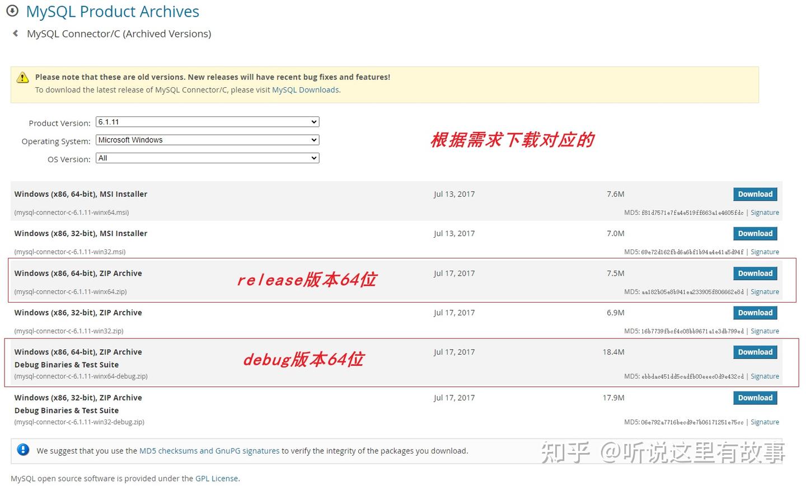The height and width of the screenshot is (486, 806).
Task: Click the download arrow icon beside MySQL Product Archives
Action: pyautogui.click(x=12, y=10)
